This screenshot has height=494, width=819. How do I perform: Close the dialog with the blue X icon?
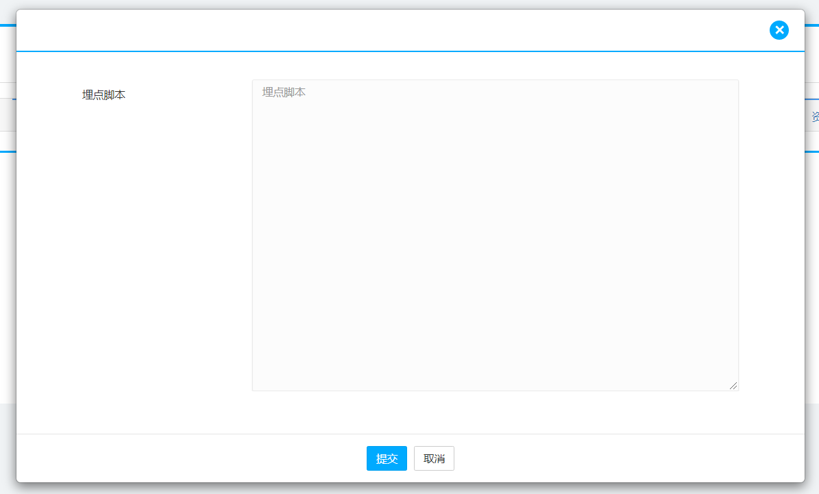[779, 30]
